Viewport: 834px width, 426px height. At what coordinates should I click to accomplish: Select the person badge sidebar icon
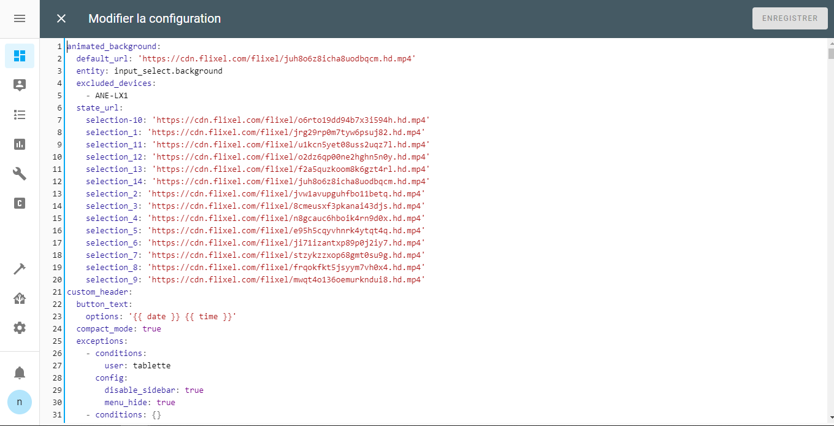pos(19,85)
